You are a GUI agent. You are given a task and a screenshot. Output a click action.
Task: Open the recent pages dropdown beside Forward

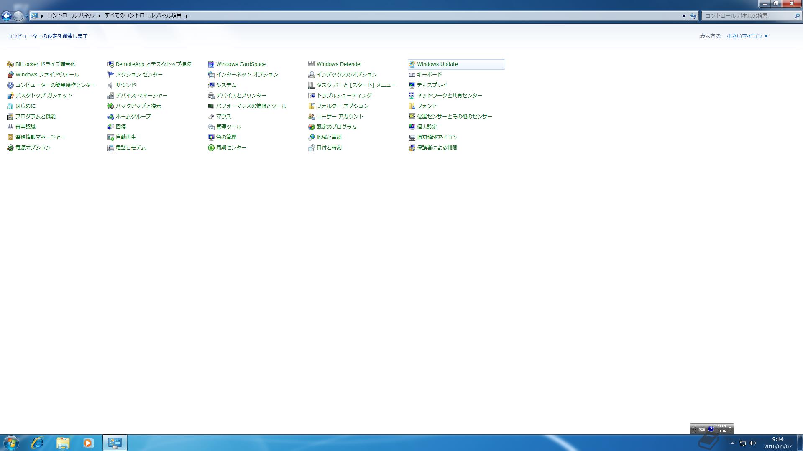click(x=26, y=16)
